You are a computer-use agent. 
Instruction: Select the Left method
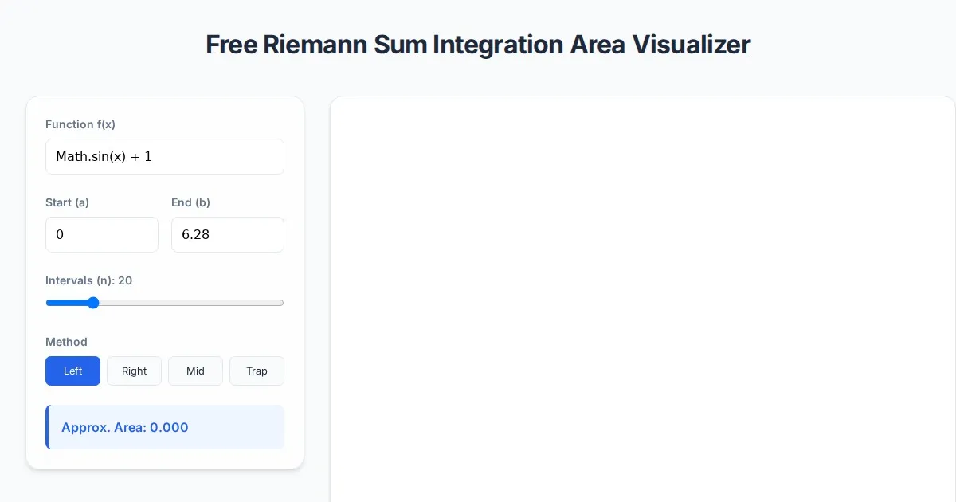(x=72, y=371)
